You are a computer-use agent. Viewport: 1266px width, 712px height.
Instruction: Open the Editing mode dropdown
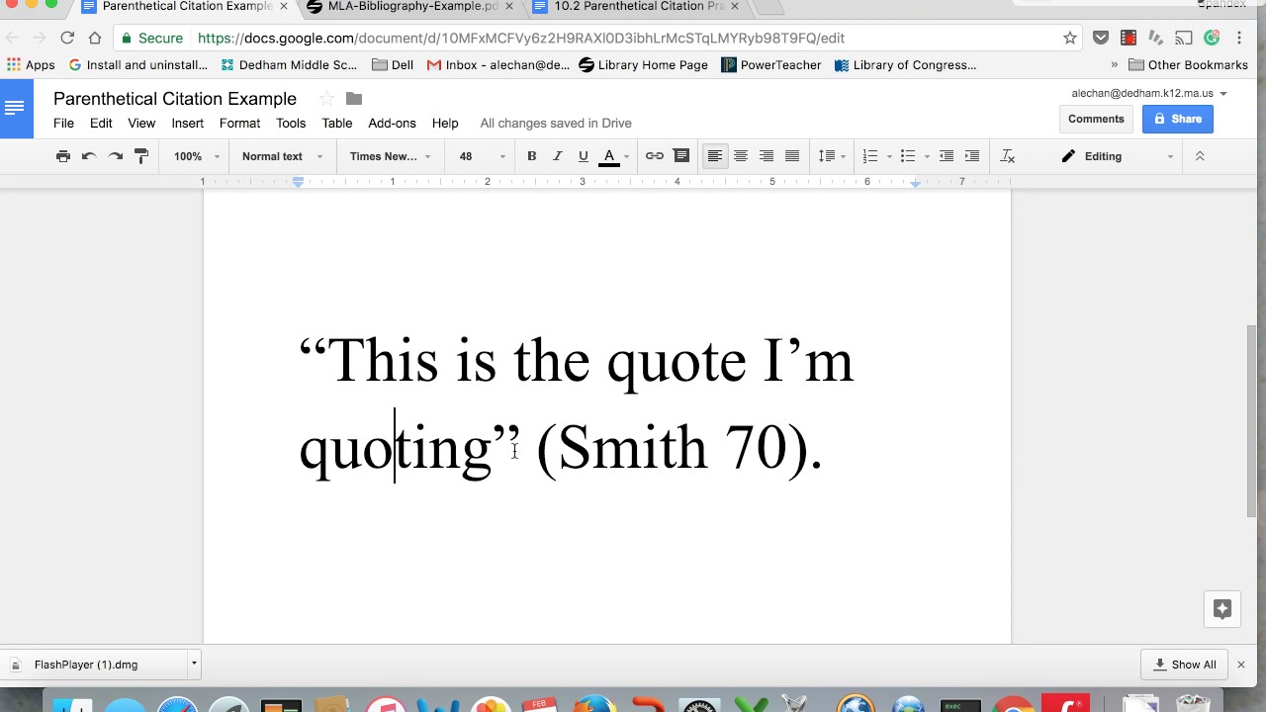tap(1118, 156)
